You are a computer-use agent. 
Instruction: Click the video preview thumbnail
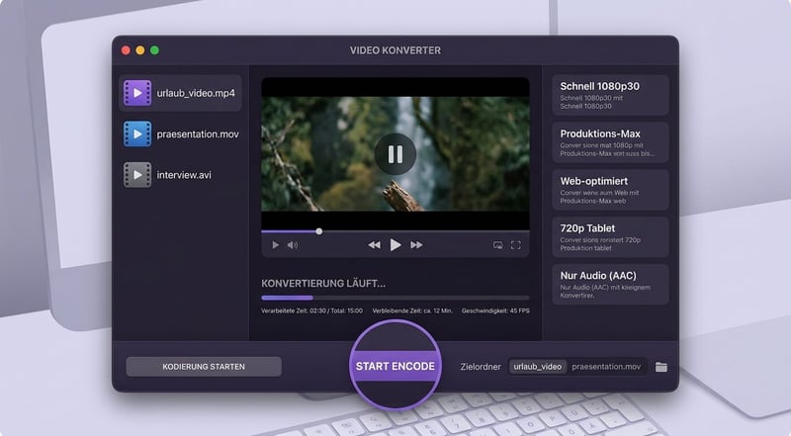pyautogui.click(x=395, y=154)
